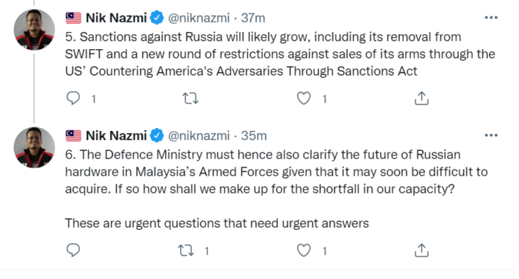Like the Defence Ministry tweet
The width and height of the screenshot is (519, 279).
304,250
